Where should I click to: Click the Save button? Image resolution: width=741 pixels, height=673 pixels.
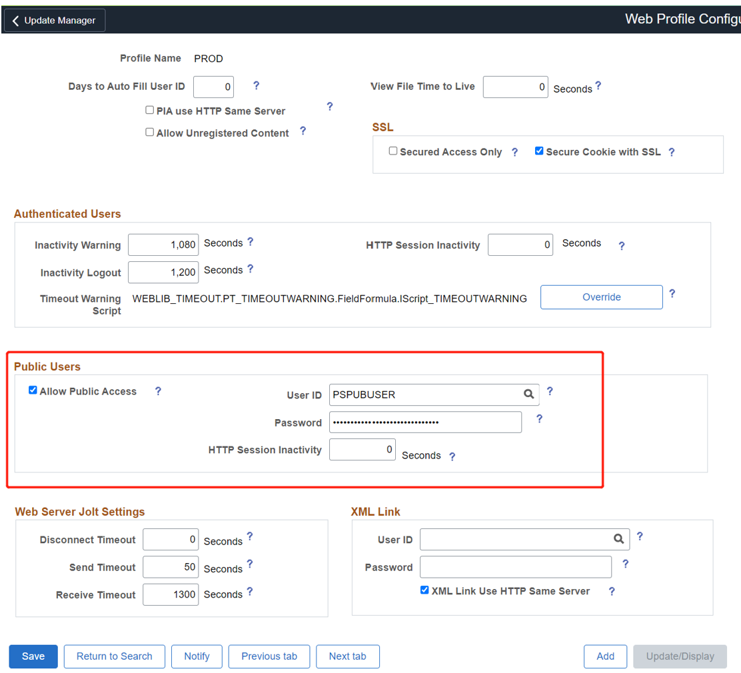pyautogui.click(x=33, y=656)
